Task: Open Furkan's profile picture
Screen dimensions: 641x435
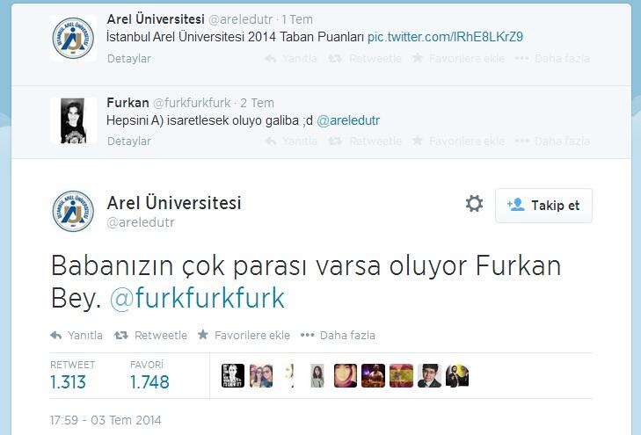Action: pos(74,121)
